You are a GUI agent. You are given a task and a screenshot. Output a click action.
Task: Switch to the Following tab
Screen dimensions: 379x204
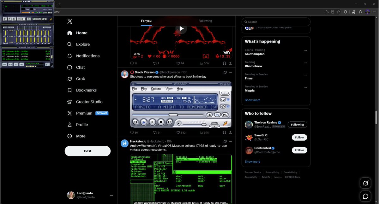click(x=205, y=21)
